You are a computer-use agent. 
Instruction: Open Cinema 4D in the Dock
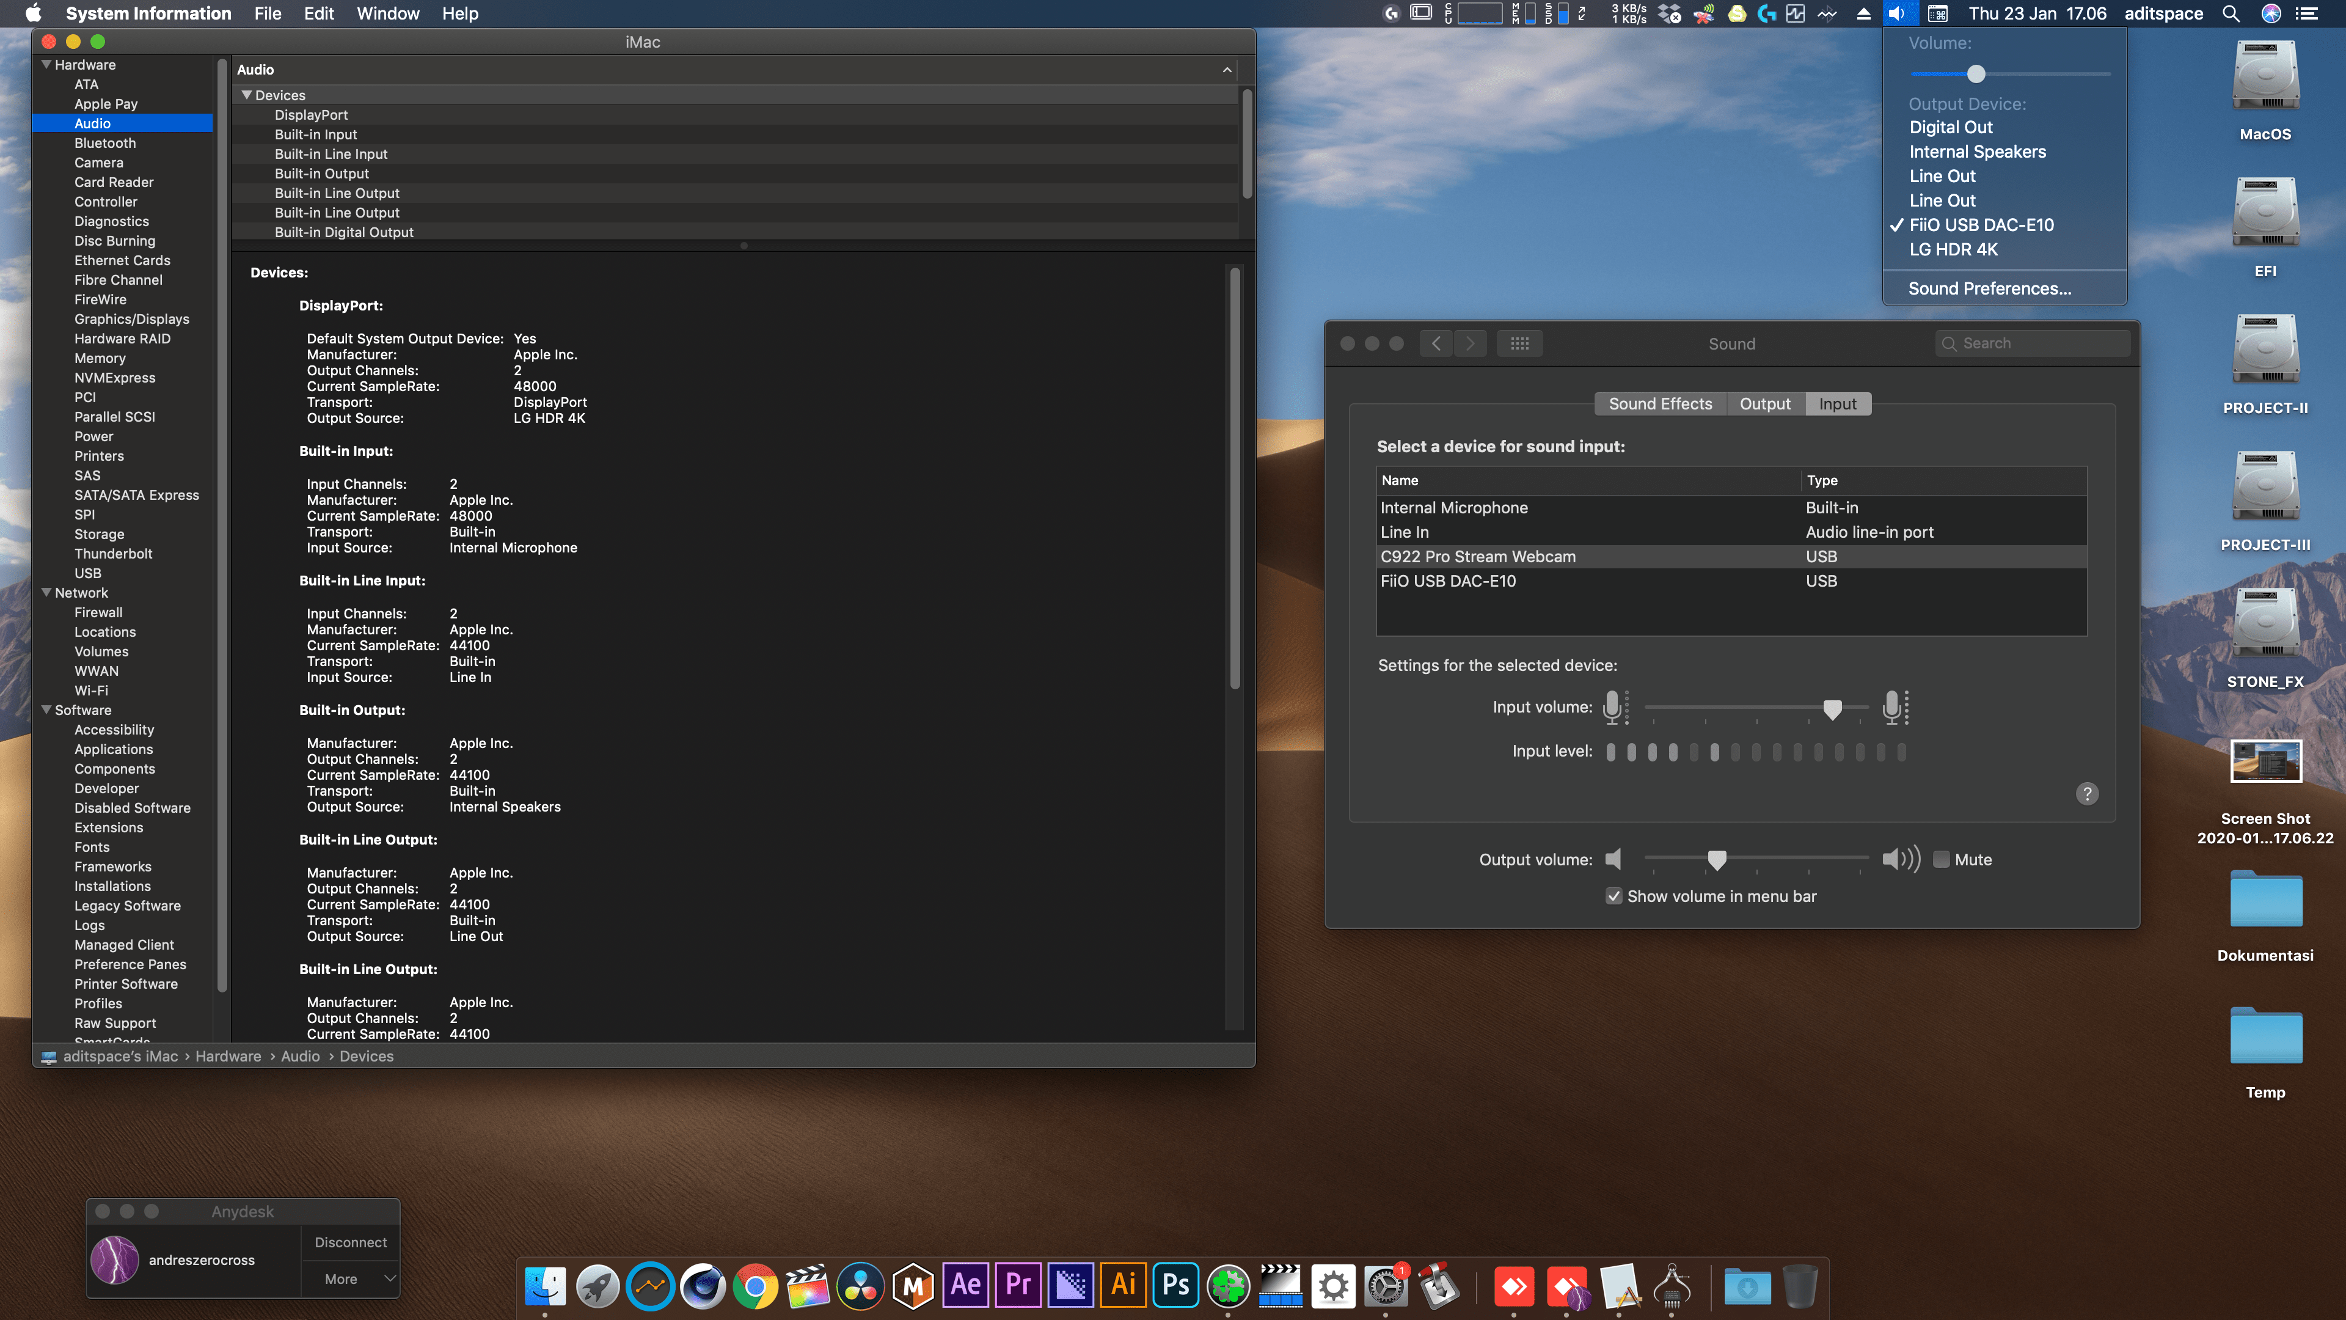[x=703, y=1285]
